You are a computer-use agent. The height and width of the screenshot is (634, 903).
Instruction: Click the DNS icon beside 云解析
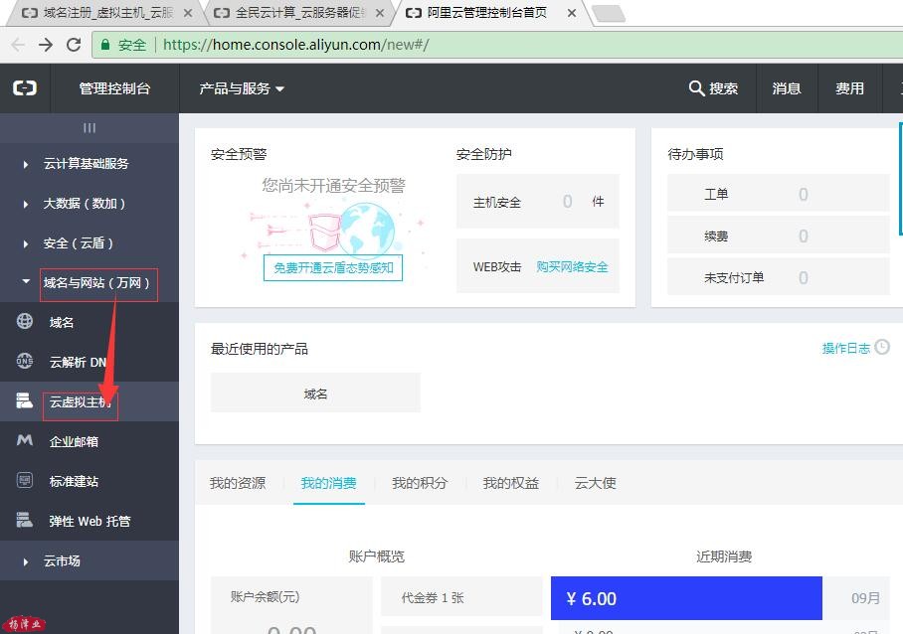coord(25,361)
